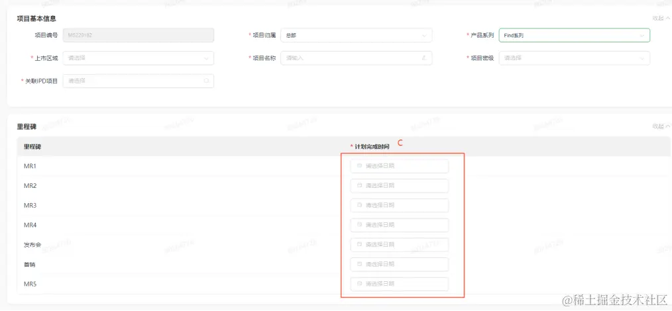Click the MR5 milestone row label

(30, 284)
